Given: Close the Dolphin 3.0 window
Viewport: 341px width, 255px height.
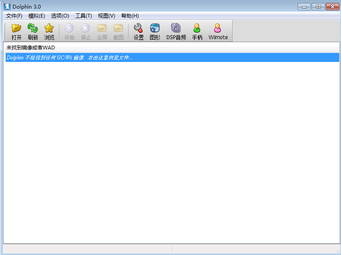Looking at the screenshot, I should click(332, 7).
